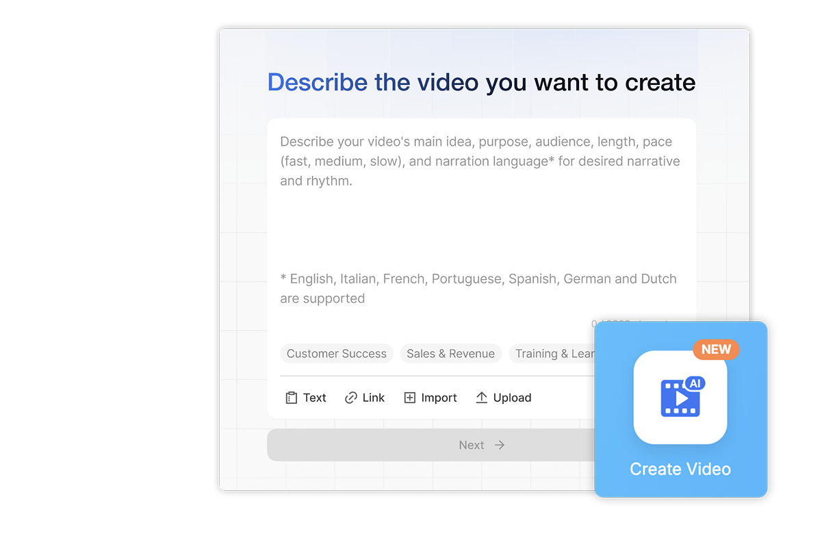
Task: Click the Create Video AI filmstrip icon
Action: (x=680, y=397)
